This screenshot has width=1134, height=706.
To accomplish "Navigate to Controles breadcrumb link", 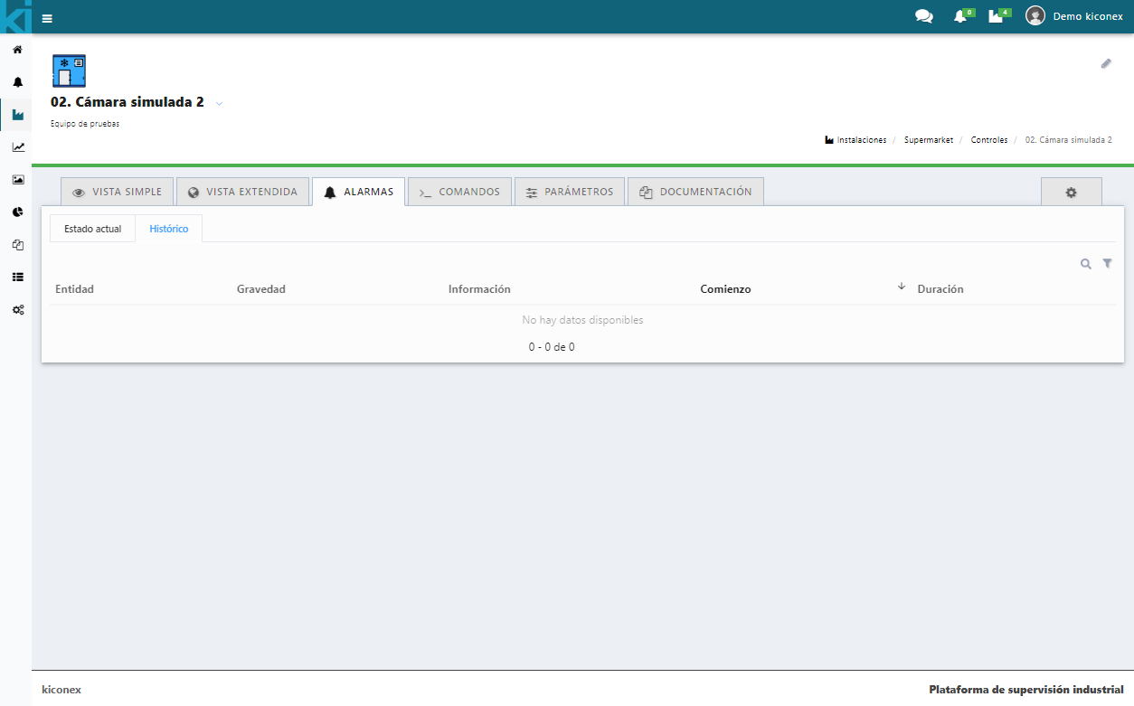I will click(x=988, y=140).
